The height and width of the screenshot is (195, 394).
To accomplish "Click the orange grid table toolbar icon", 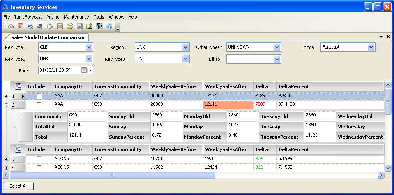I will click(60, 26).
